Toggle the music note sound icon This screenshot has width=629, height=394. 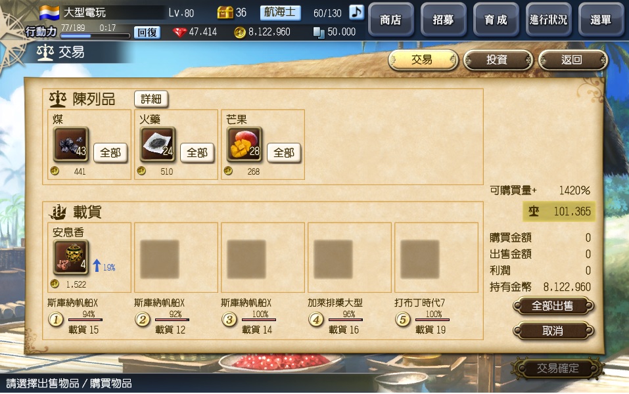pyautogui.click(x=356, y=12)
